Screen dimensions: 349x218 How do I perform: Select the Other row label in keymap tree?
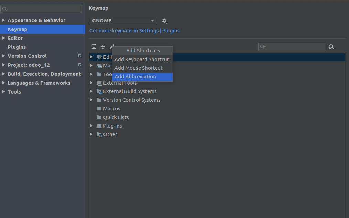pos(110,134)
